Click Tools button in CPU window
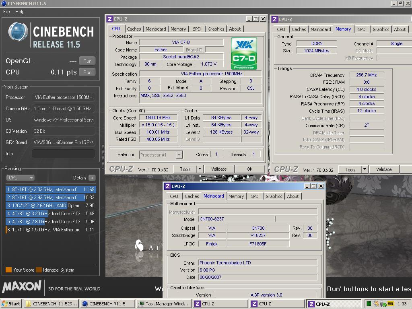This screenshot has width=412, height=309. [x=185, y=169]
